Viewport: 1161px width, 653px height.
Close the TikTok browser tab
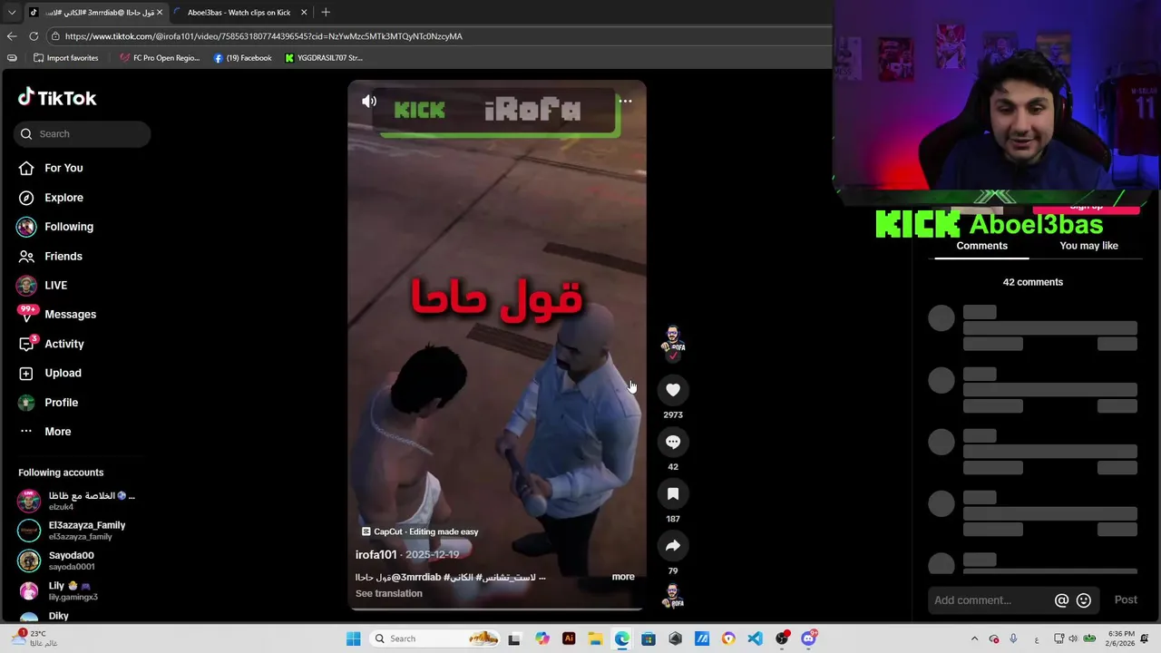[160, 13]
